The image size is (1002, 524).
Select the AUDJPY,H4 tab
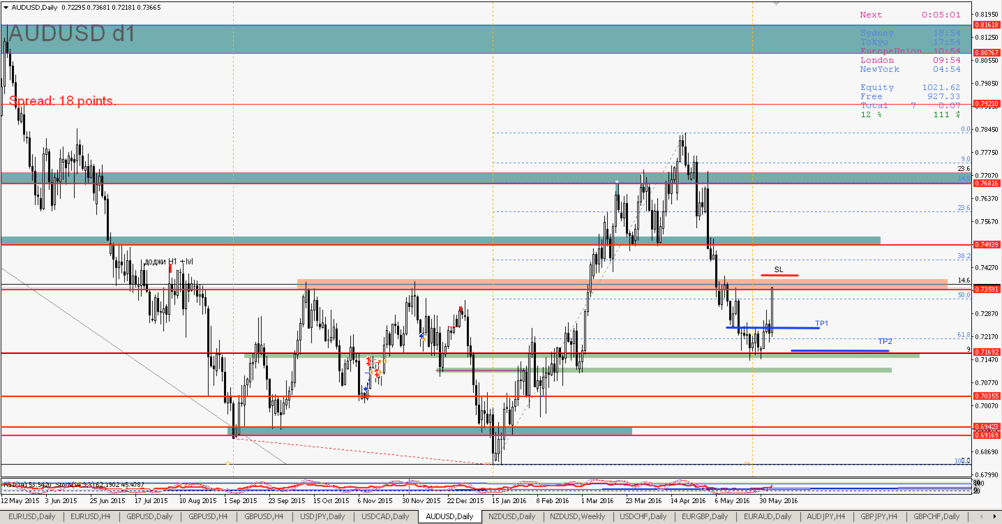click(x=826, y=517)
